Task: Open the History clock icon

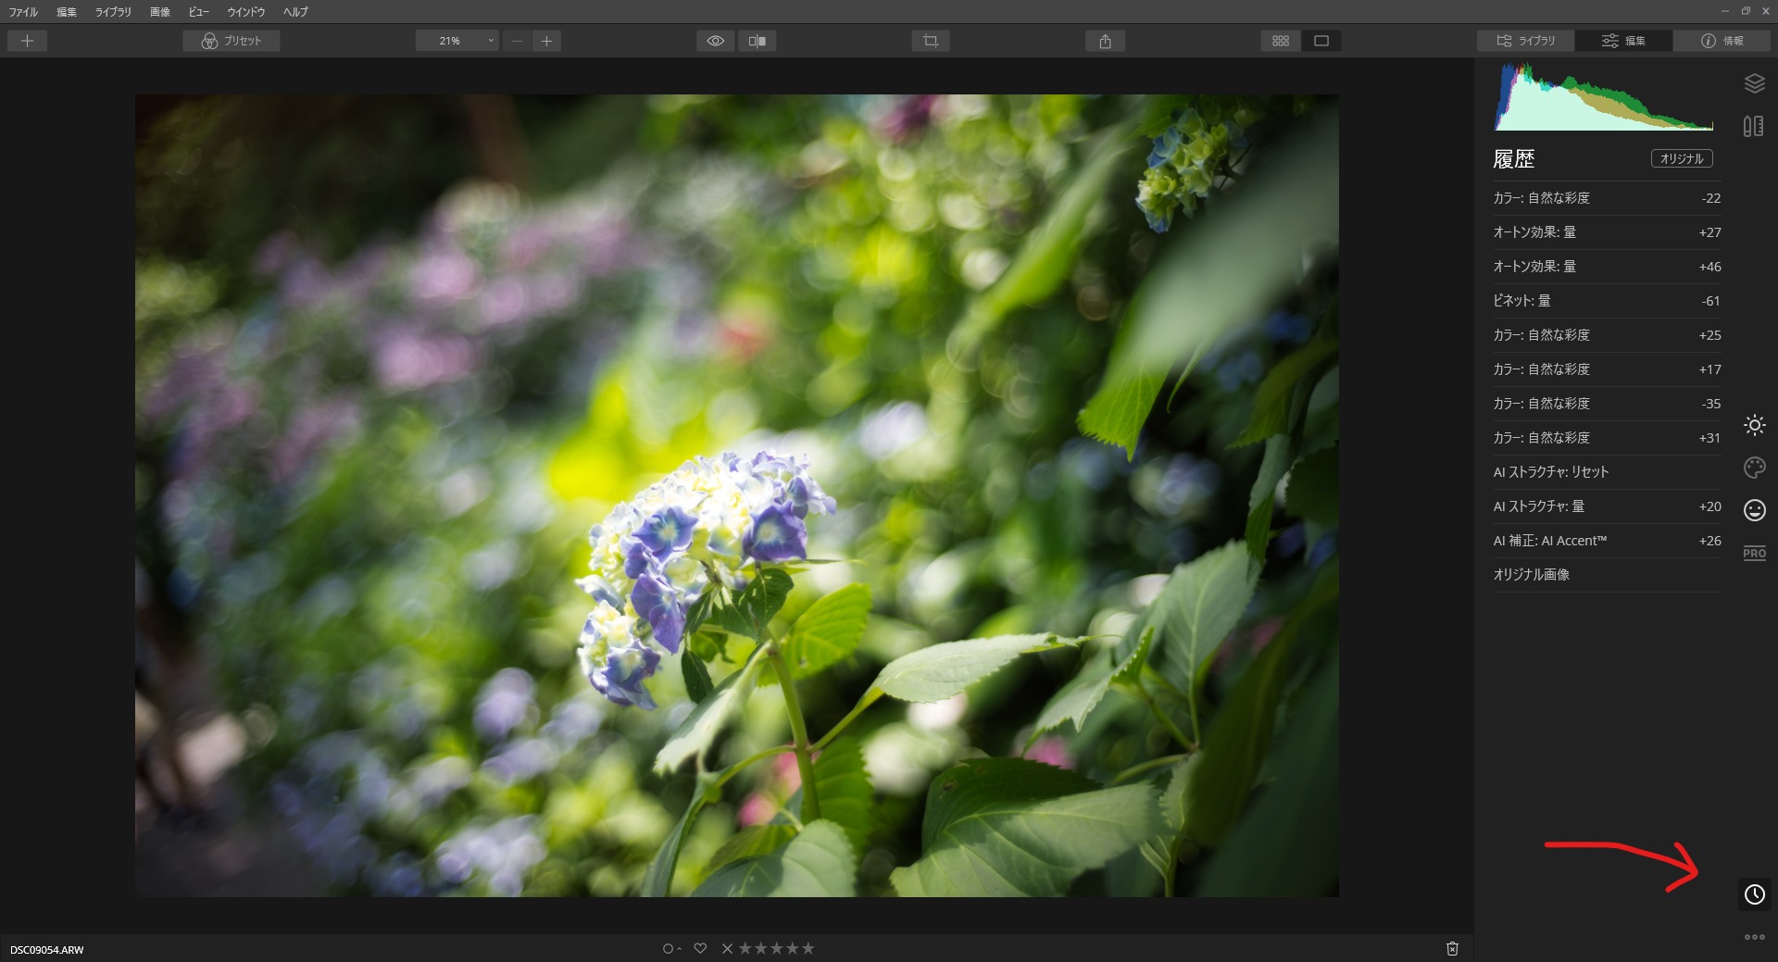Action: [1754, 894]
